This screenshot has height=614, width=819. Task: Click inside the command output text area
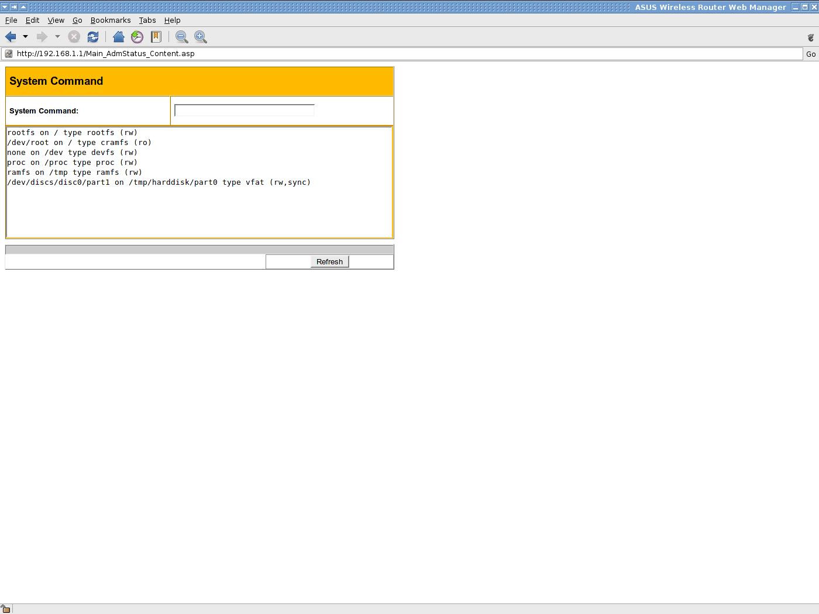click(x=199, y=182)
